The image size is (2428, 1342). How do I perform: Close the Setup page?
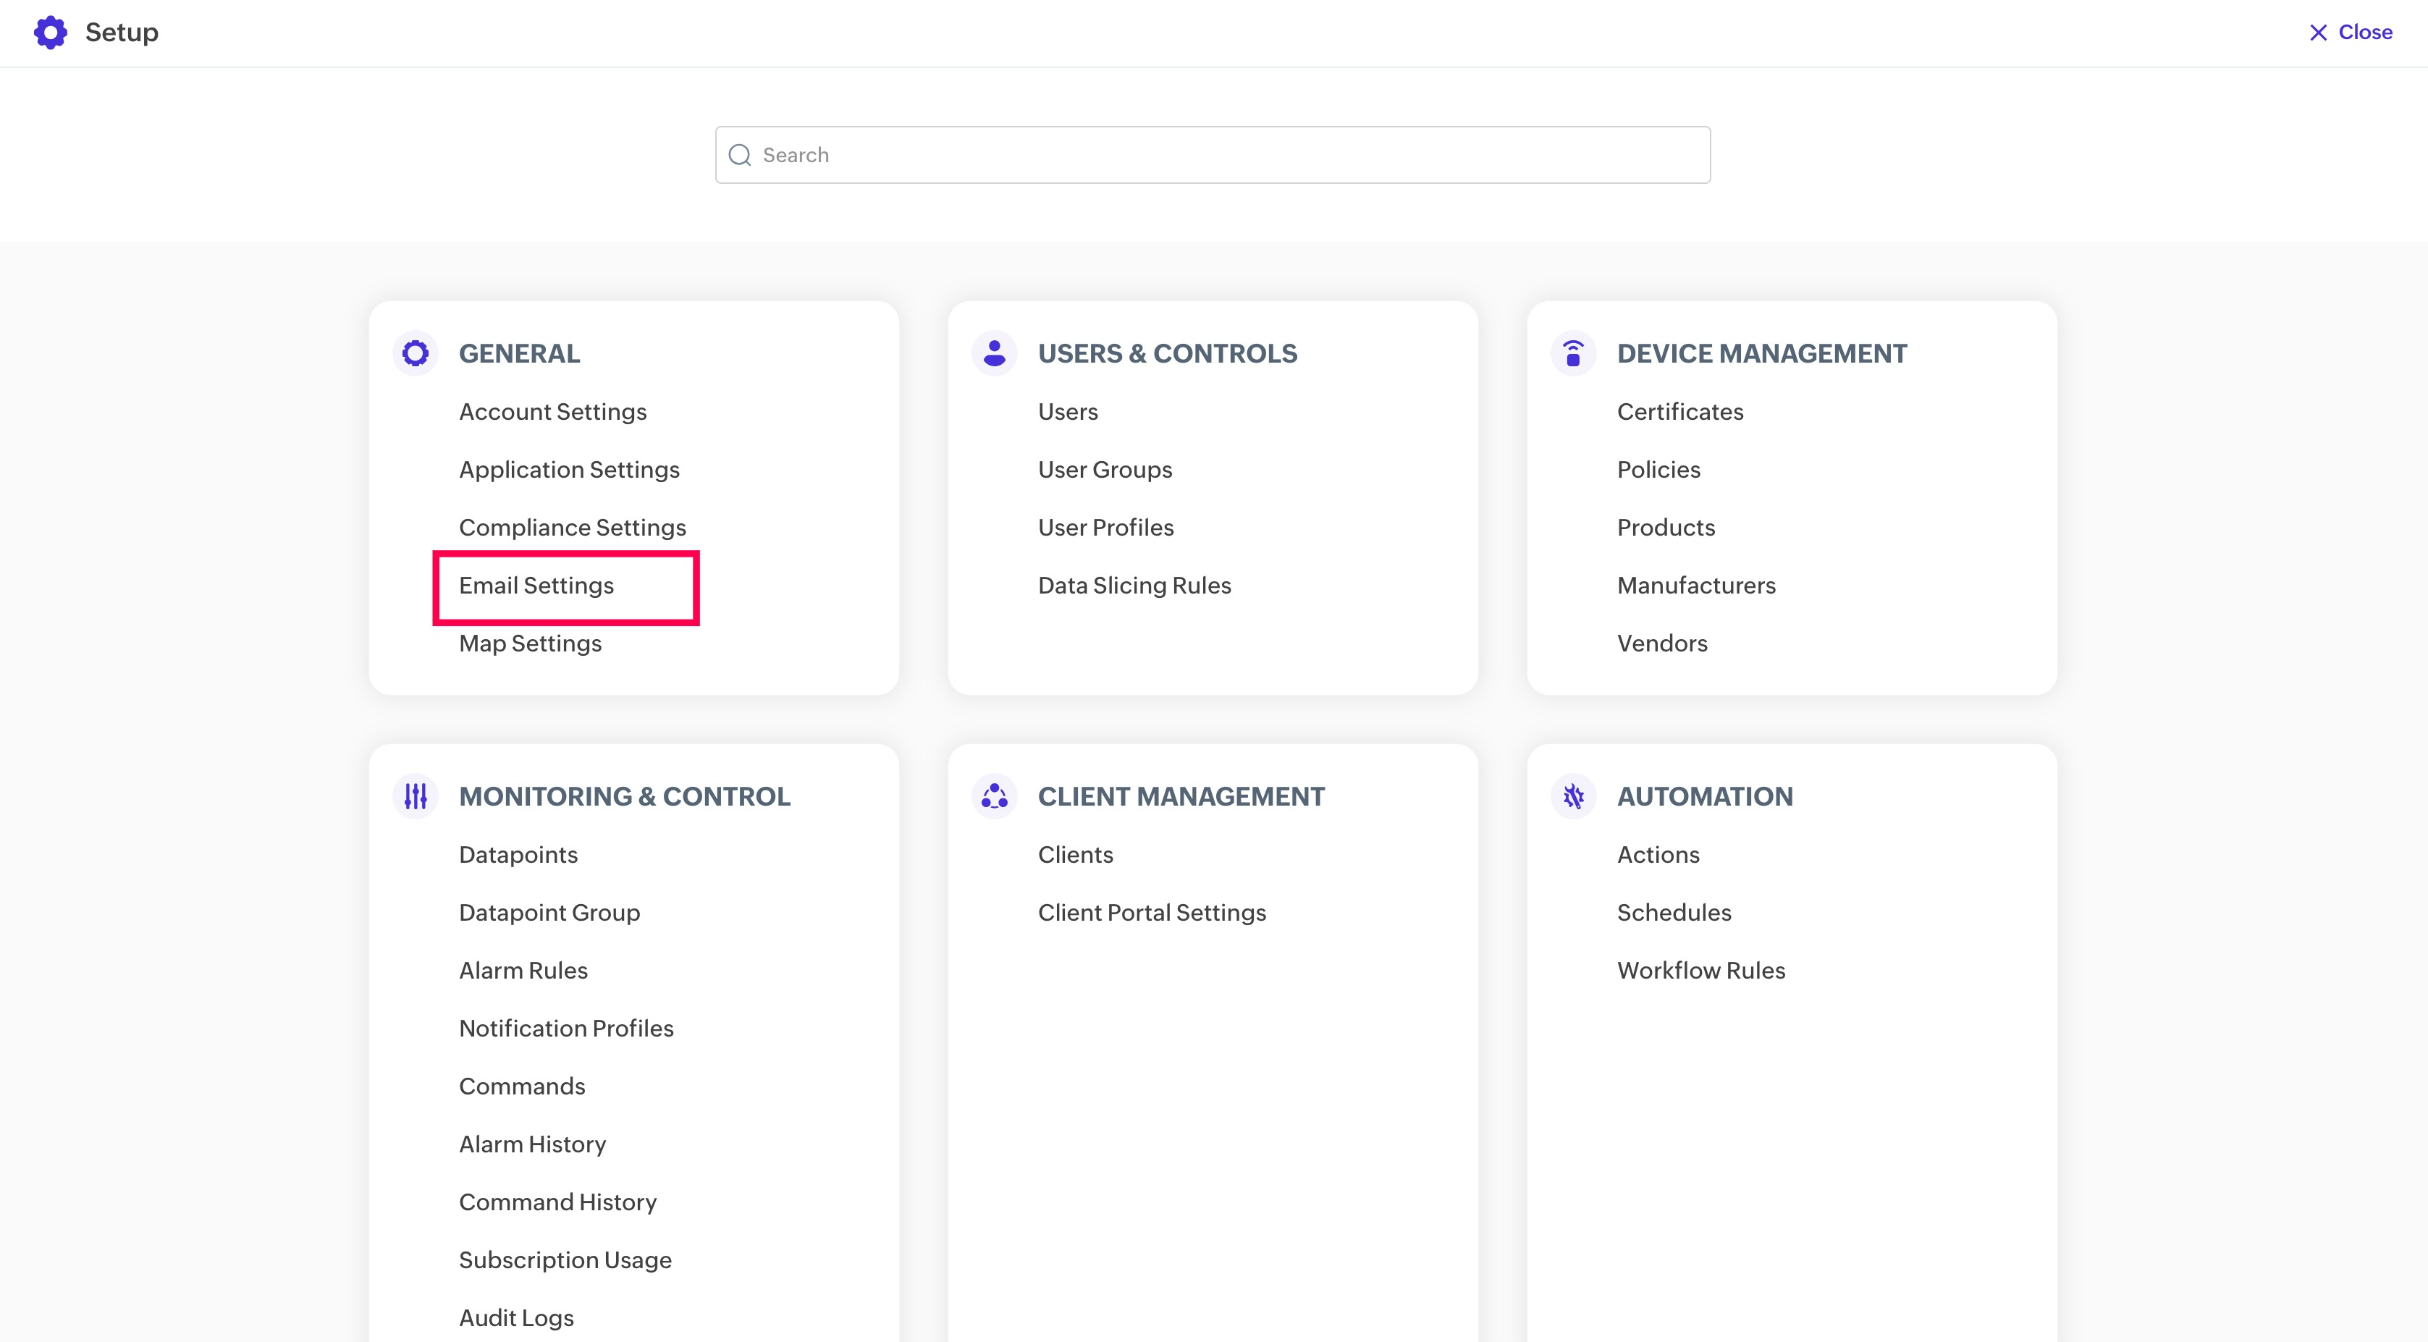(x=2351, y=32)
